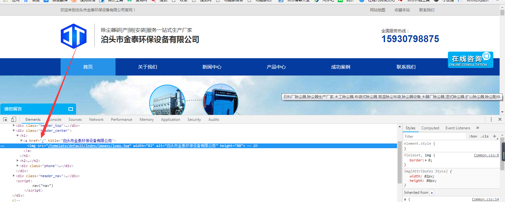Toggle the :hov element state option

pyautogui.click(x=473, y=137)
